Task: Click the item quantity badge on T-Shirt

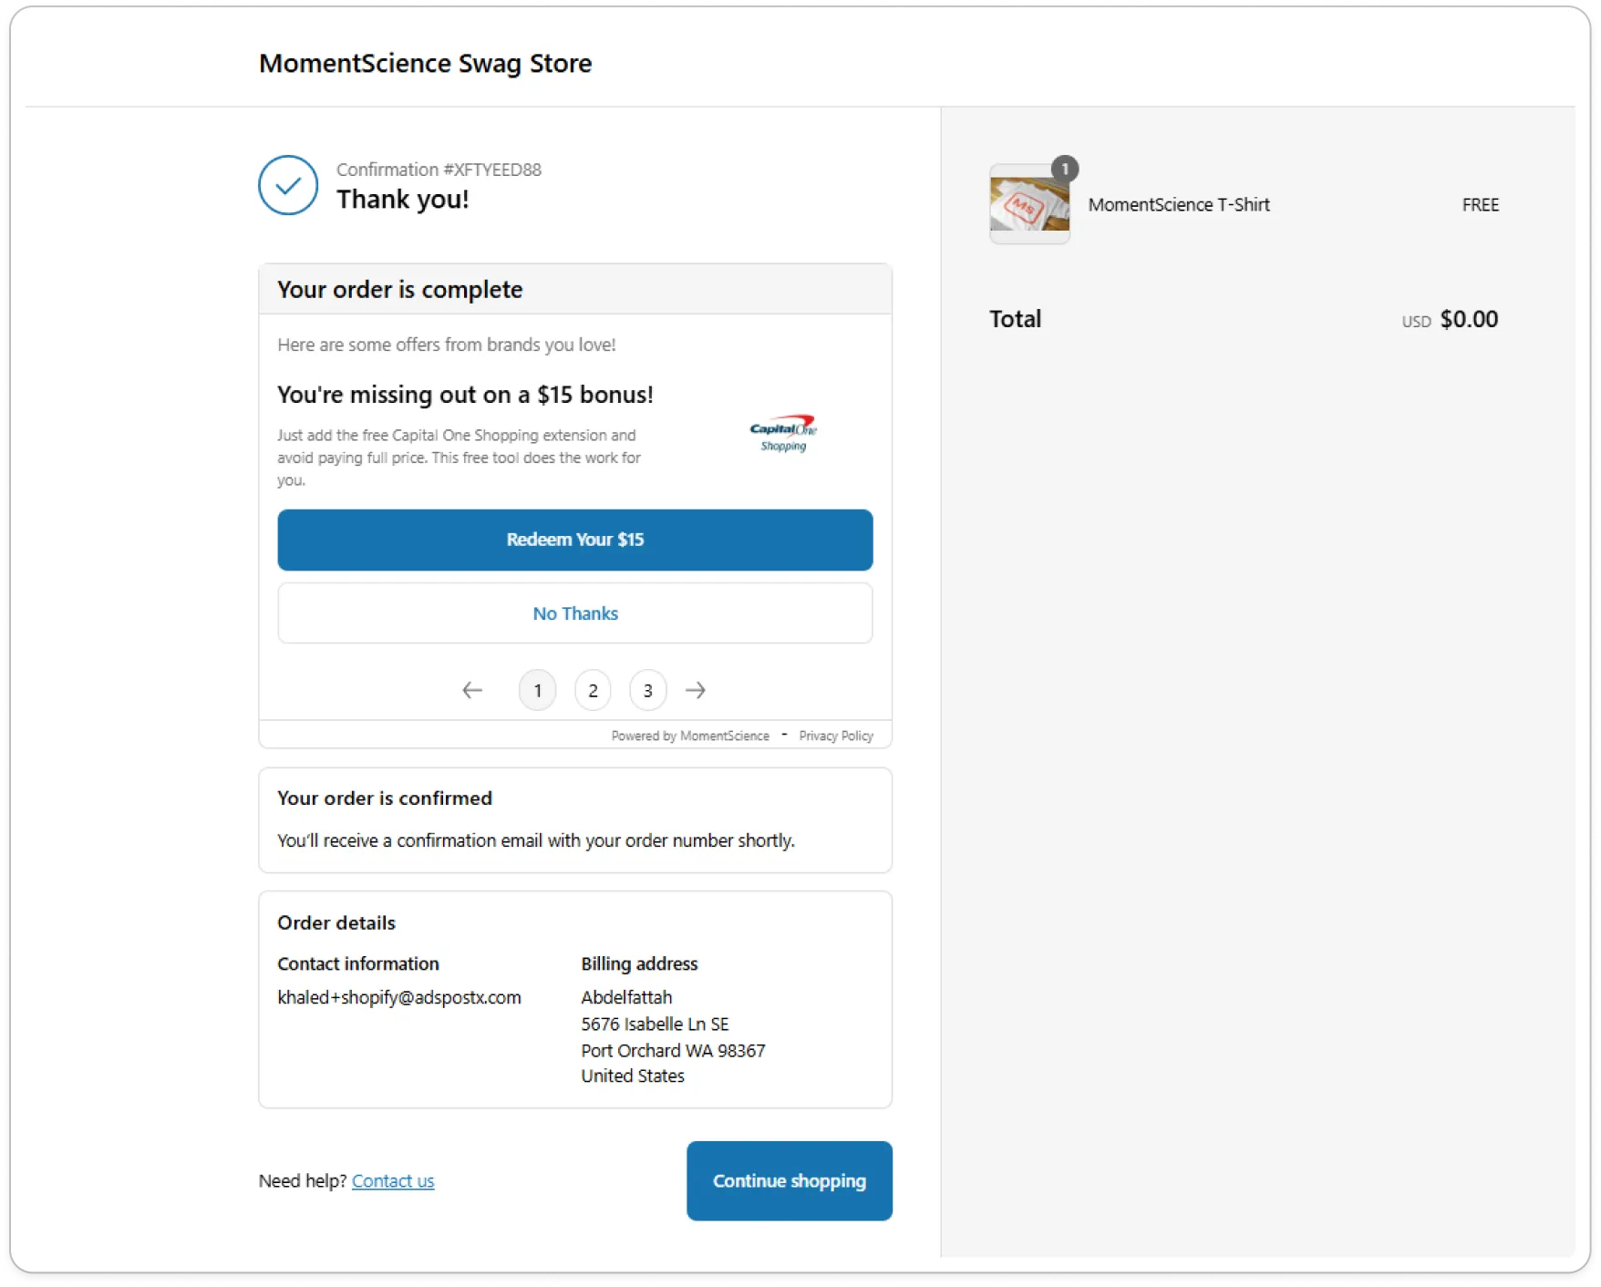Action: coord(1065,169)
